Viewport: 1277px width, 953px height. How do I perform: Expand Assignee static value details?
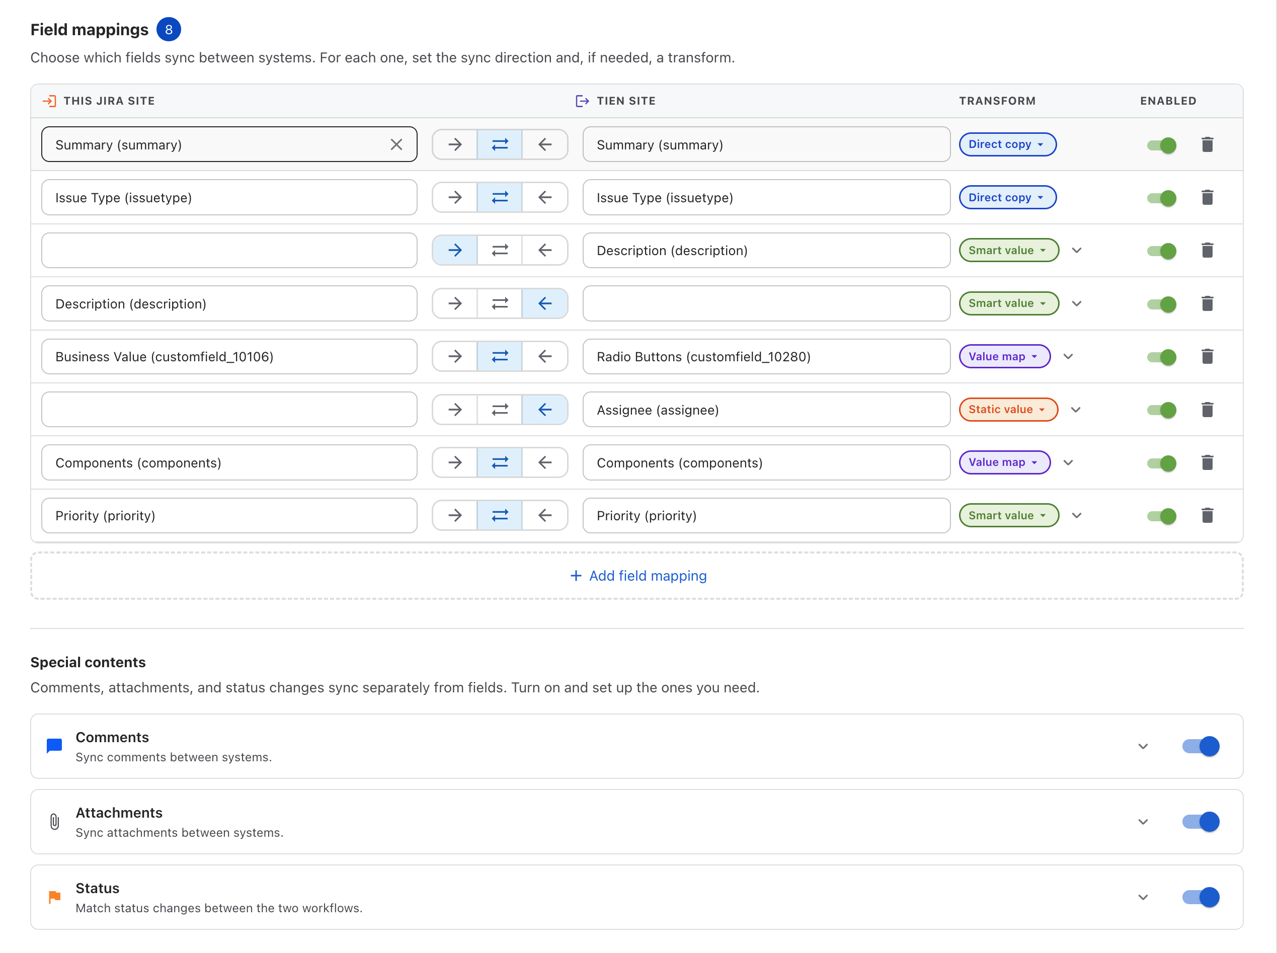(1076, 410)
